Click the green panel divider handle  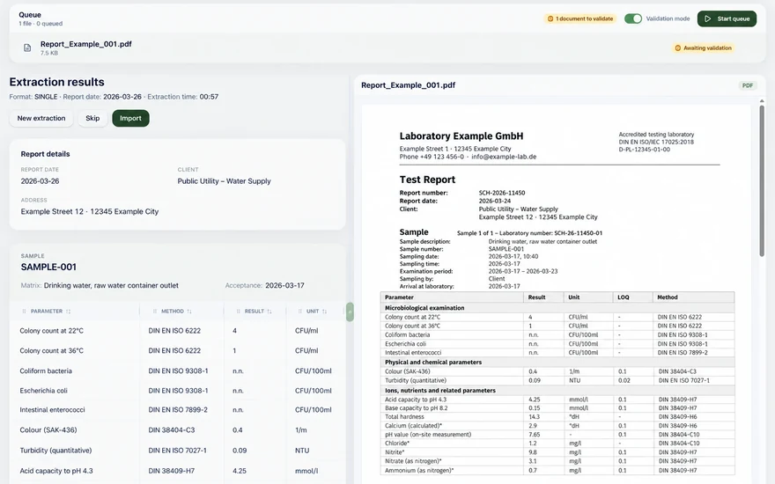[350, 312]
